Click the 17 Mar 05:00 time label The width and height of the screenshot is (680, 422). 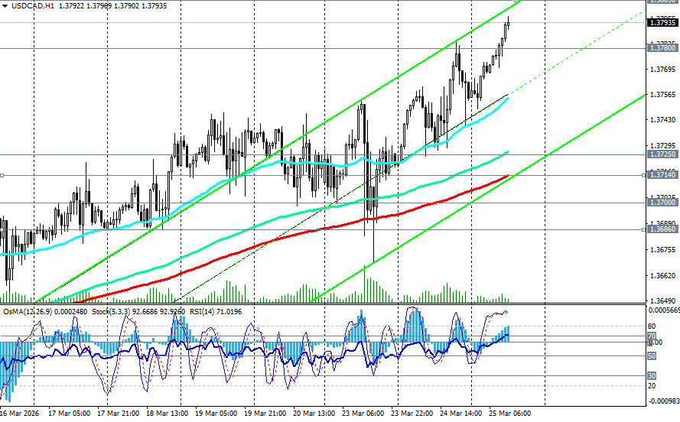[70, 414]
